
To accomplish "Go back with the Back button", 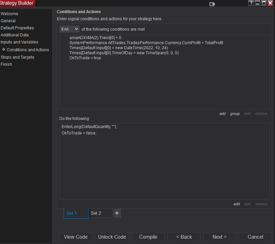I will pyautogui.click(x=184, y=237).
